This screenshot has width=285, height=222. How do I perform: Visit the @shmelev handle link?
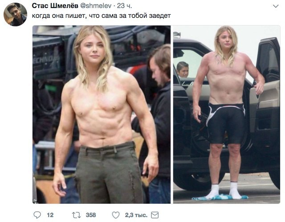coord(96,6)
